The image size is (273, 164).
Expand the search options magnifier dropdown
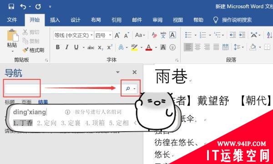point(134,89)
